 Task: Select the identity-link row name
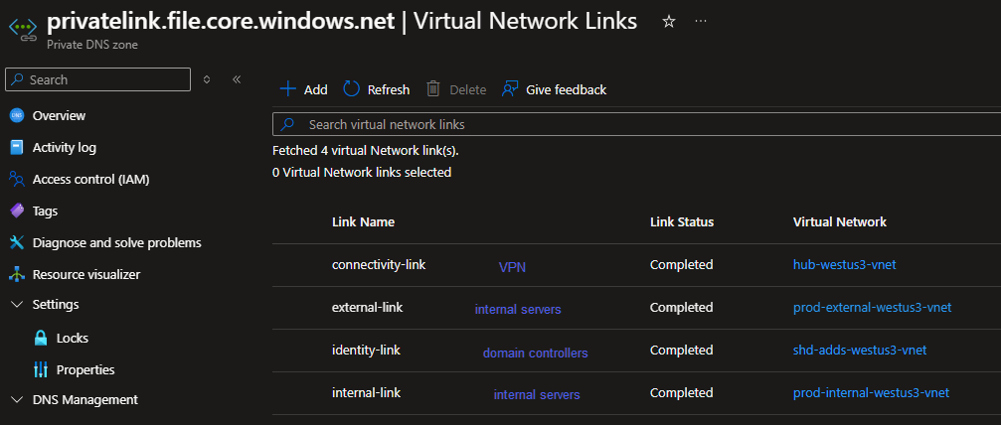click(366, 350)
